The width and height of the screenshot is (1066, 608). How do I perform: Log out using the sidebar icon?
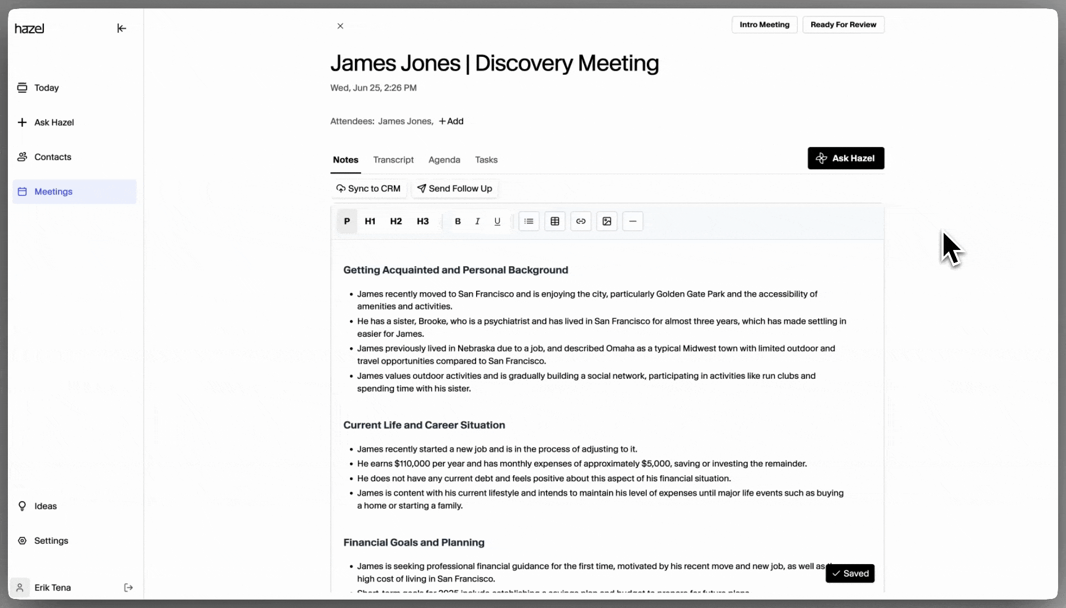tap(128, 587)
